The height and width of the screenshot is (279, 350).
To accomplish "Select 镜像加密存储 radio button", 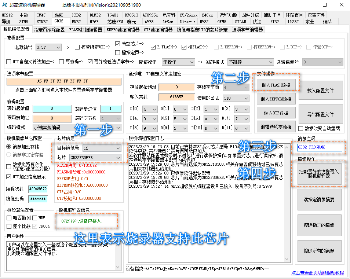I will coord(9,147).
